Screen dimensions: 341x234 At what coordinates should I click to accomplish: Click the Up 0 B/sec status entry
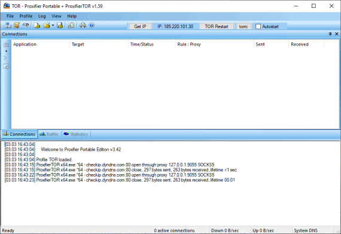pos(263,230)
